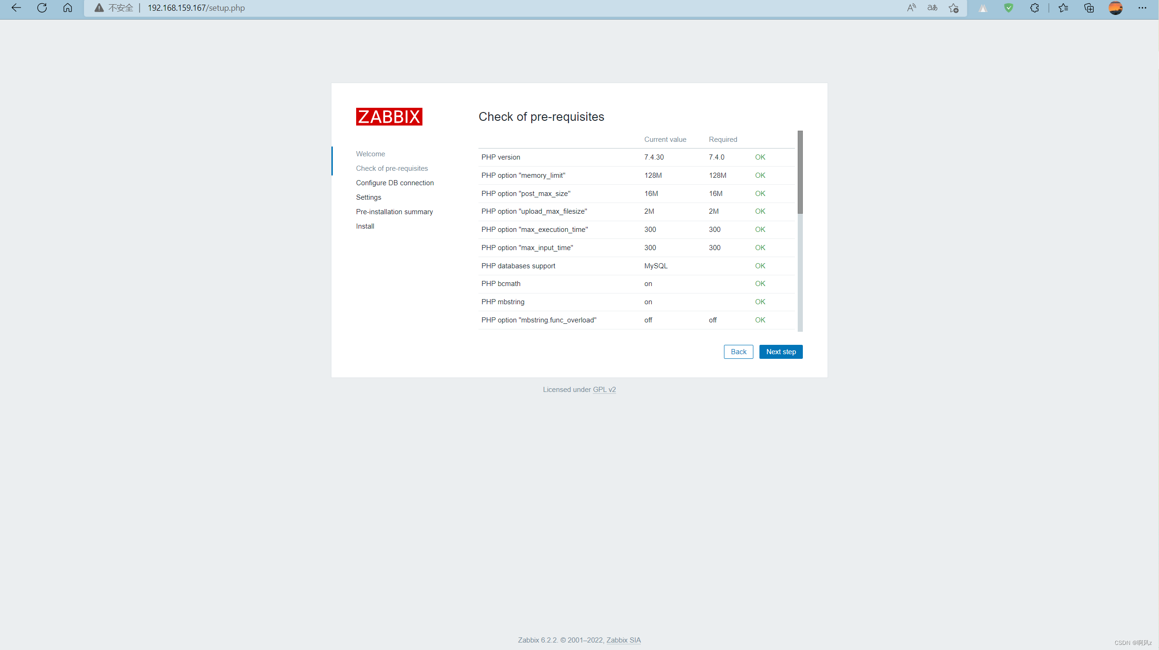Click the pre-requisites table scrollbar
Viewport: 1159px width, 650px height.
(800, 173)
